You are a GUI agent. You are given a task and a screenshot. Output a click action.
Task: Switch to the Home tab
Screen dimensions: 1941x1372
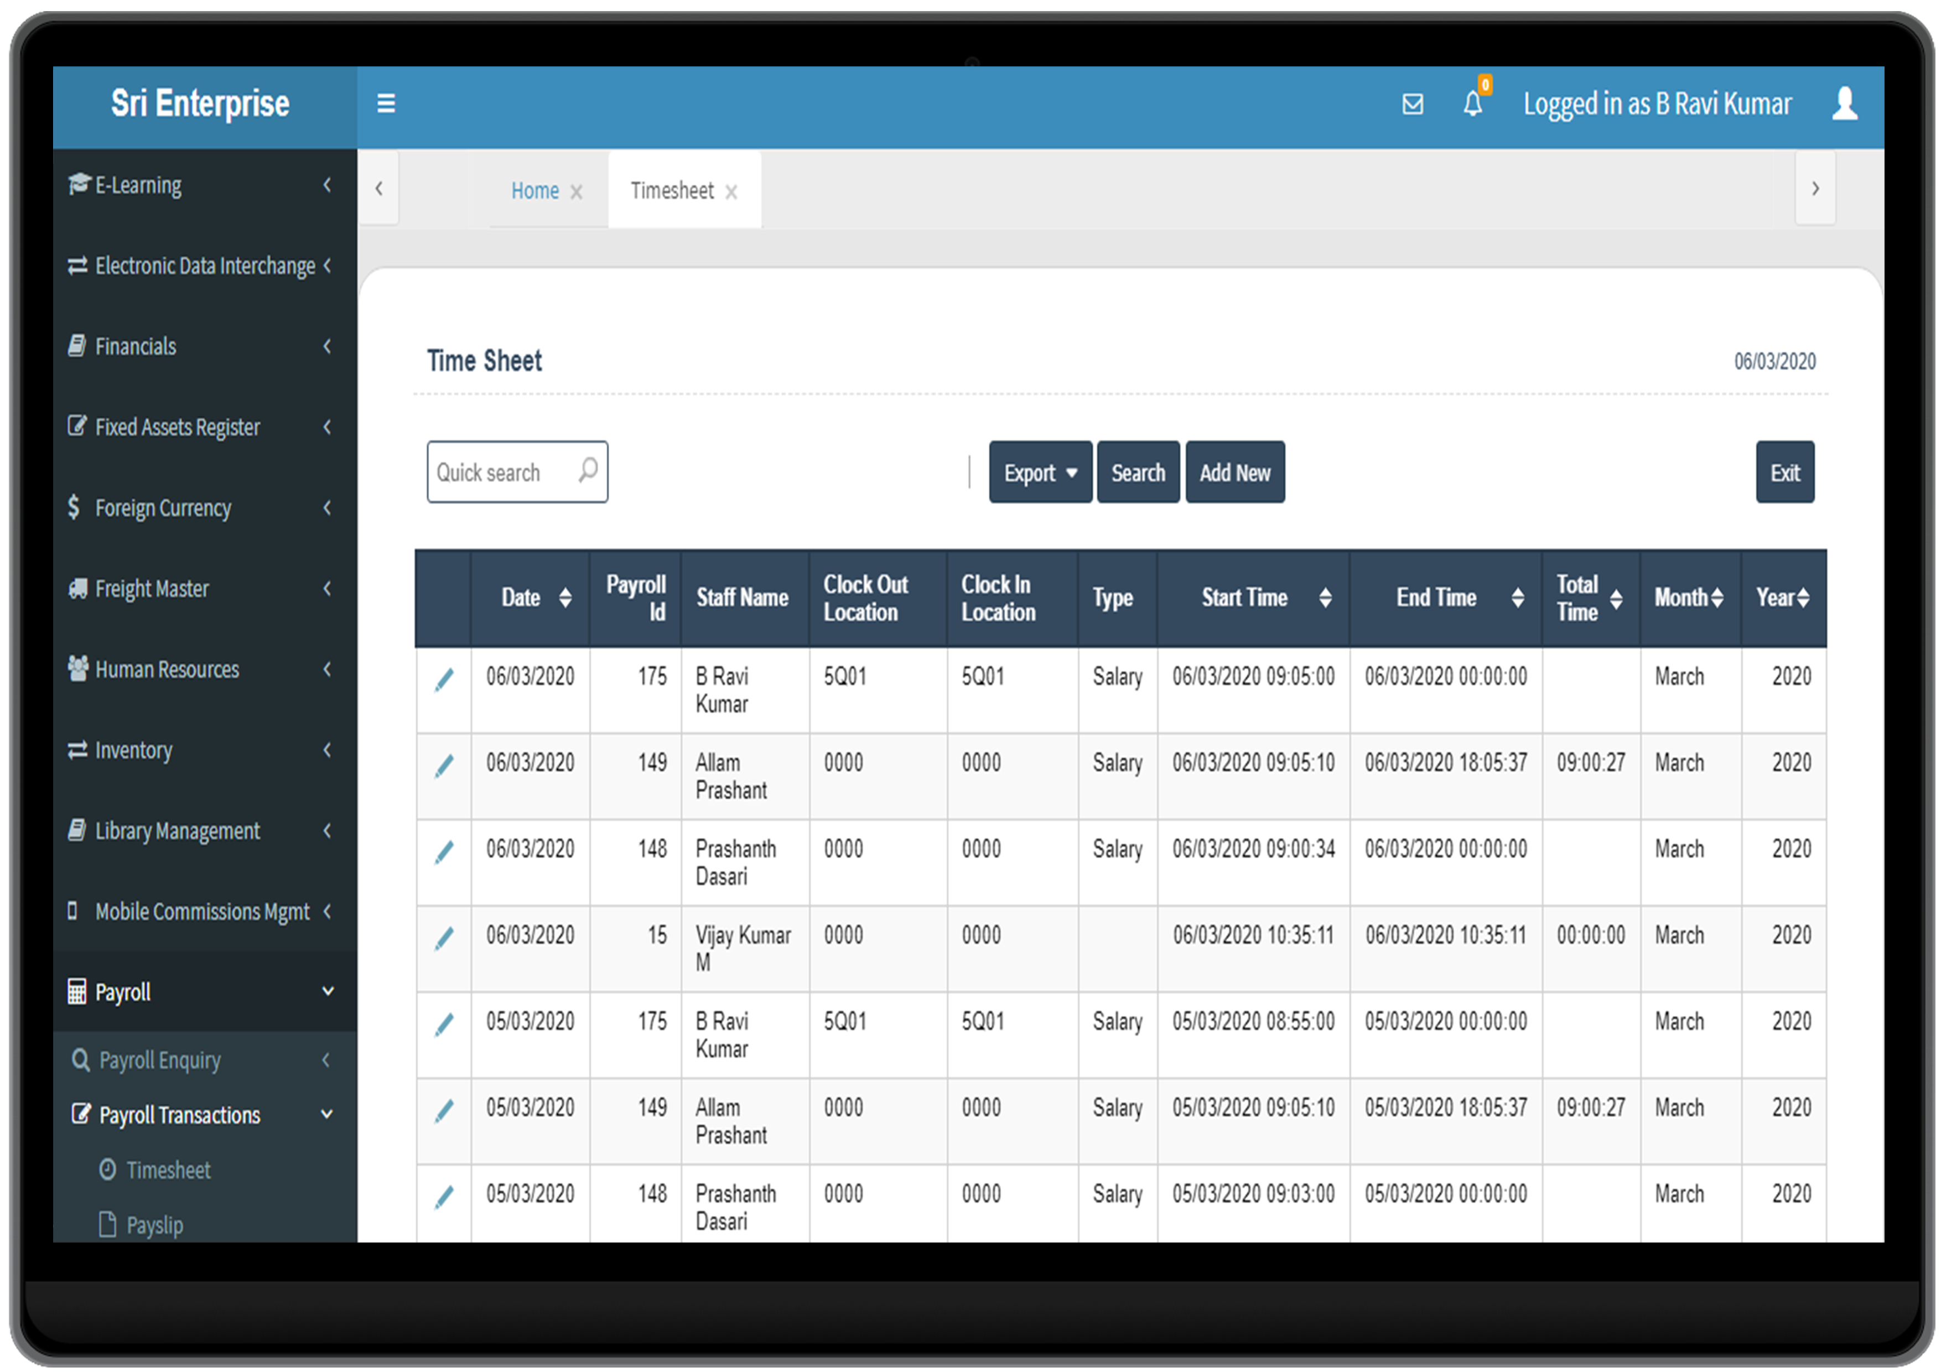coord(534,191)
